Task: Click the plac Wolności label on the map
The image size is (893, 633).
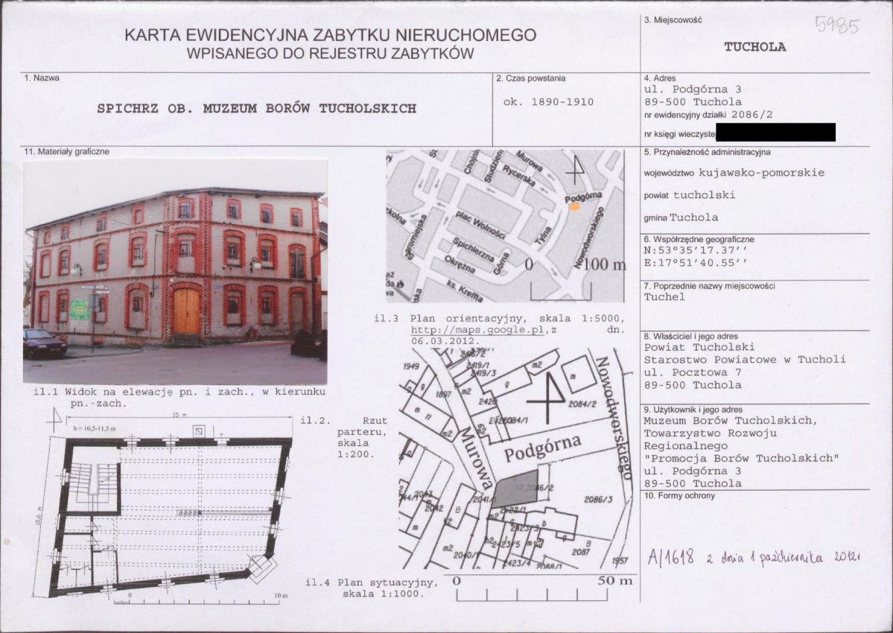Action: (x=480, y=225)
